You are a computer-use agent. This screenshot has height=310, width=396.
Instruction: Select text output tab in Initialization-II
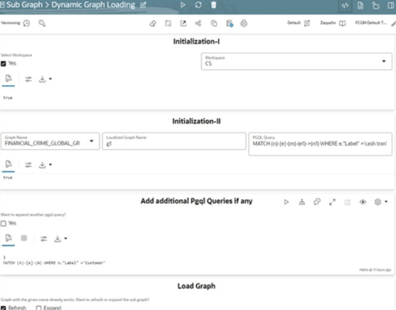8,164
